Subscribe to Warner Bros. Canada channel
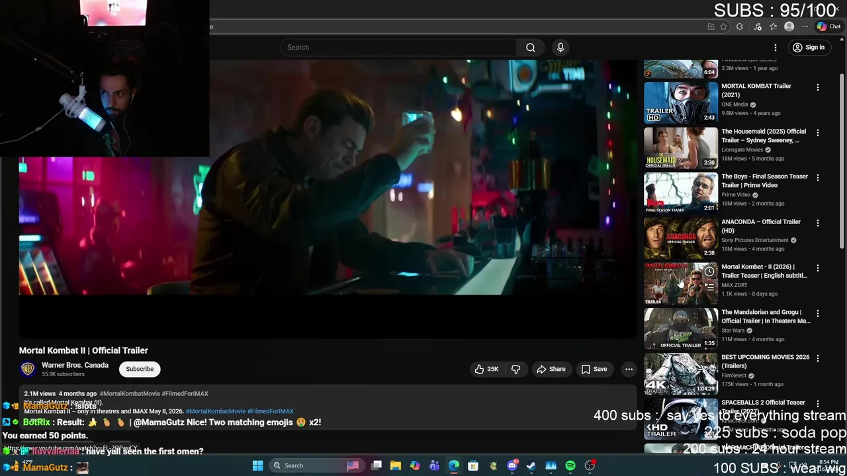847x476 pixels. (140, 369)
